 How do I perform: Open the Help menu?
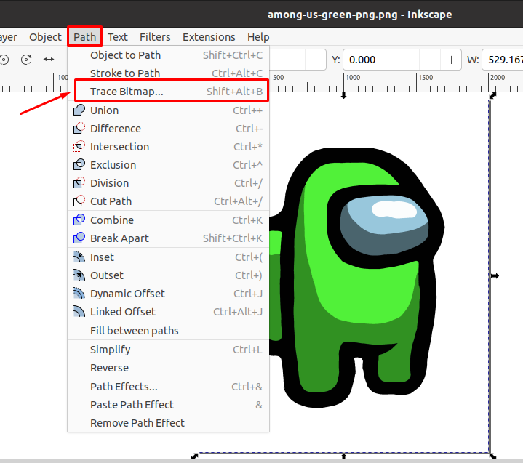click(258, 37)
